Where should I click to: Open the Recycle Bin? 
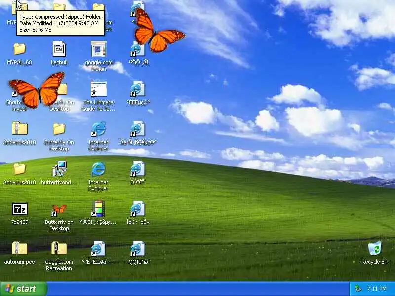375,248
